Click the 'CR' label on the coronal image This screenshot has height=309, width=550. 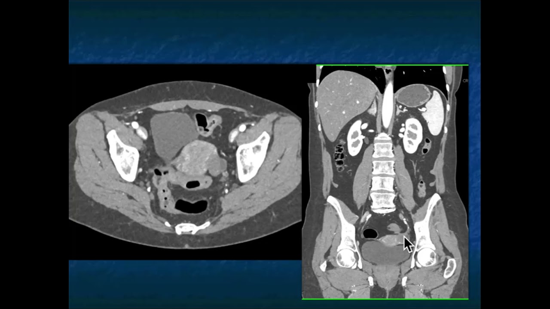(x=465, y=81)
